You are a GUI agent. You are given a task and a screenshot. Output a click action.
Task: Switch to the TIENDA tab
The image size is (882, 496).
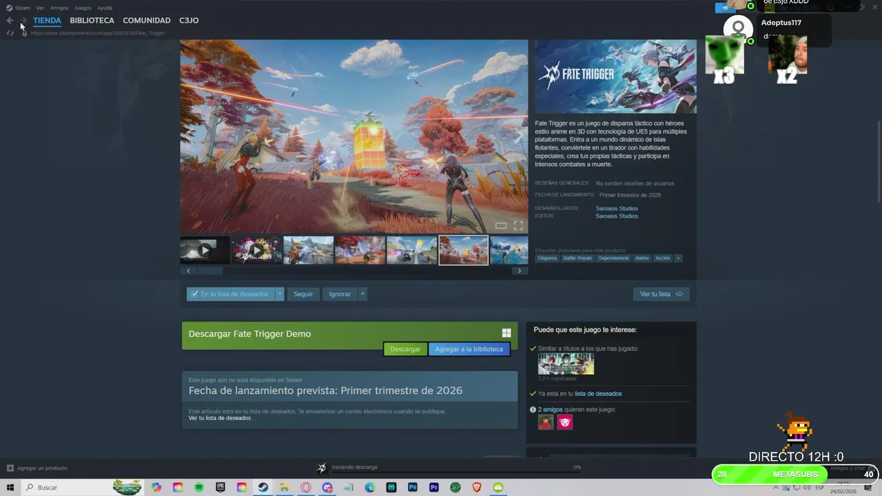[47, 21]
